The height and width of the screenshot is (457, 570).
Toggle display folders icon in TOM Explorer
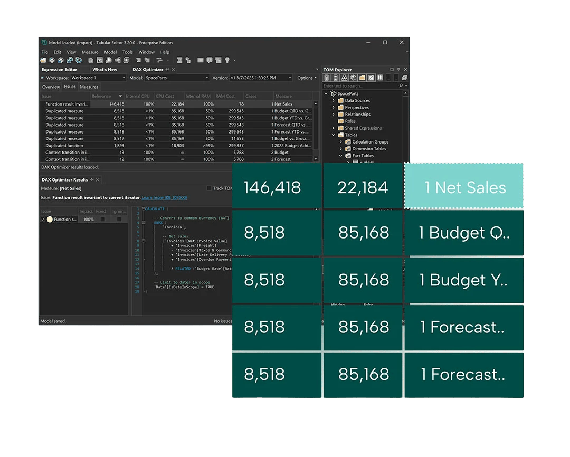362,78
